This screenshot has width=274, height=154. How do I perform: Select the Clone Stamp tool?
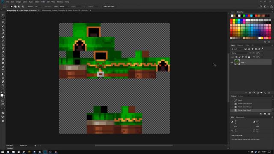tap(3, 44)
